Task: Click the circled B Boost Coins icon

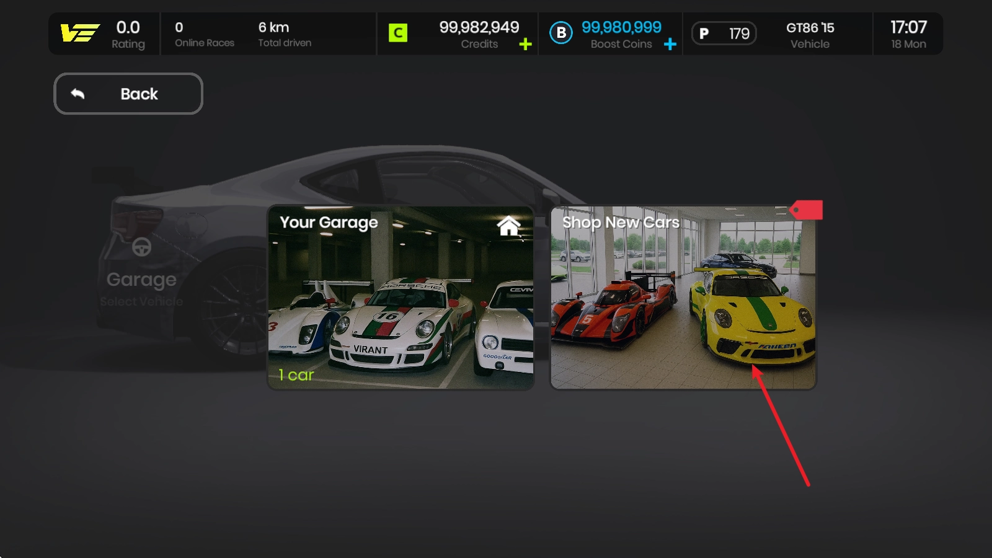Action: (561, 33)
